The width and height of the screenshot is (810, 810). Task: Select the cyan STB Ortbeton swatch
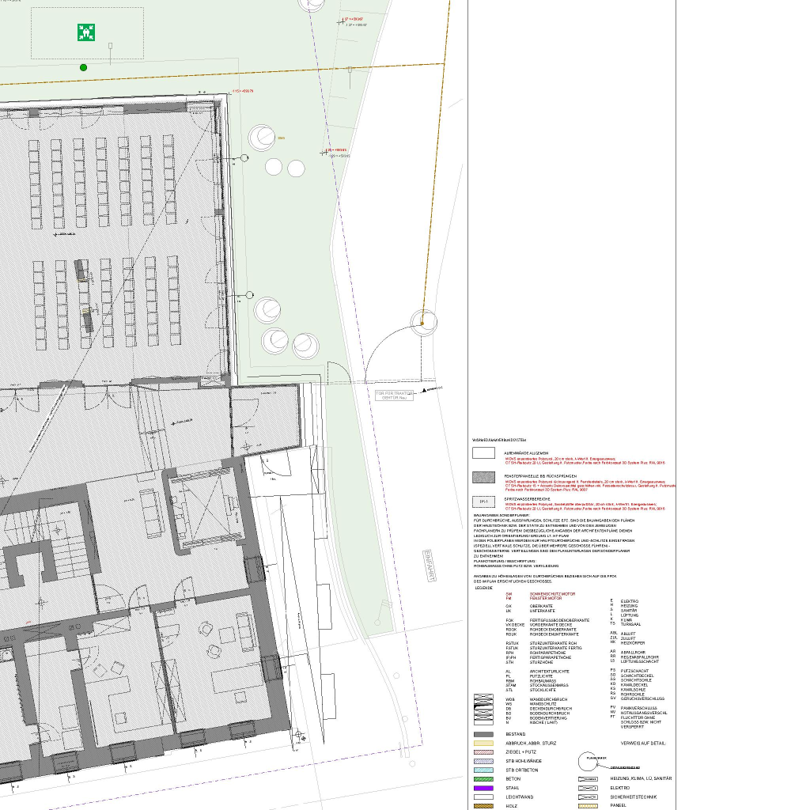tap(483, 770)
